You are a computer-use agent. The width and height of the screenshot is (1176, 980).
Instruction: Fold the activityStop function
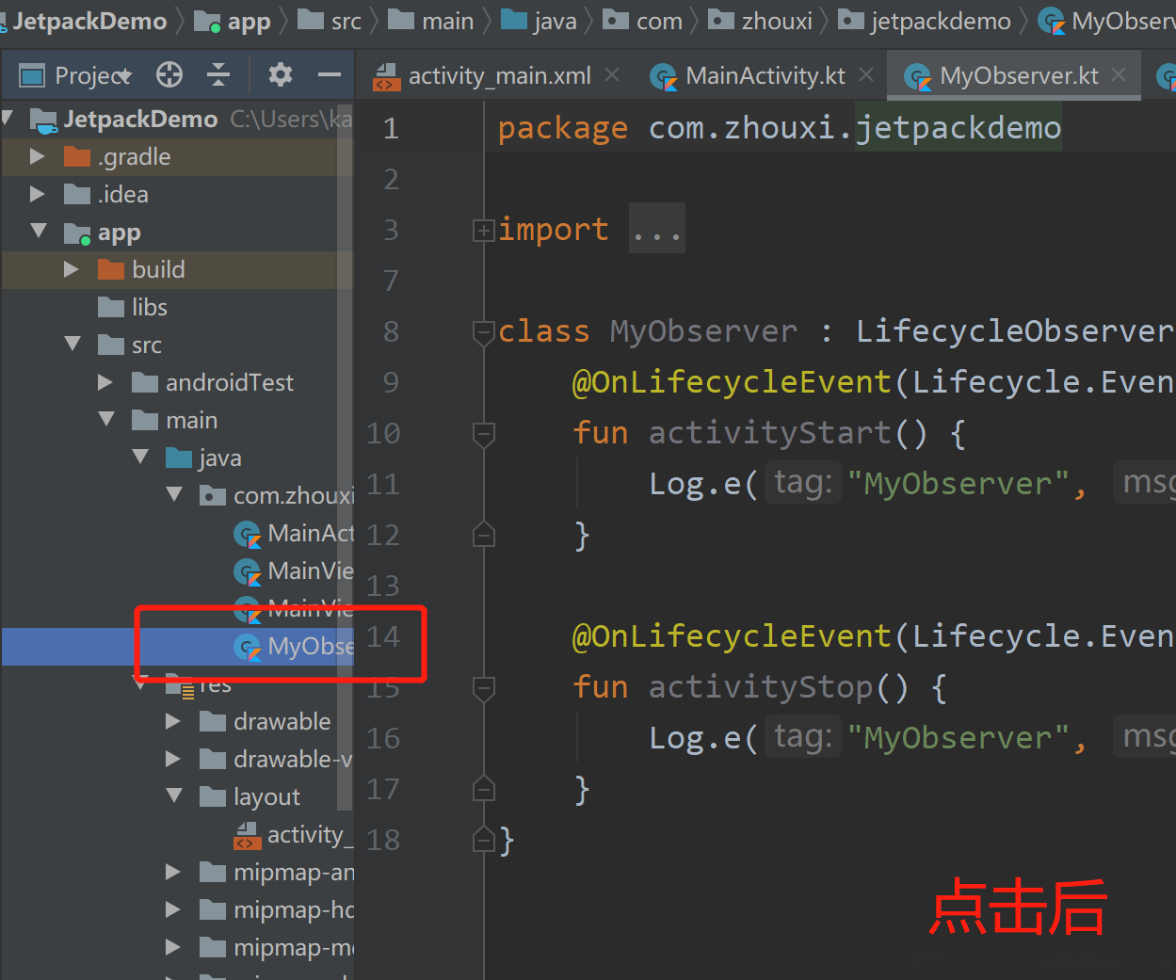[483, 687]
